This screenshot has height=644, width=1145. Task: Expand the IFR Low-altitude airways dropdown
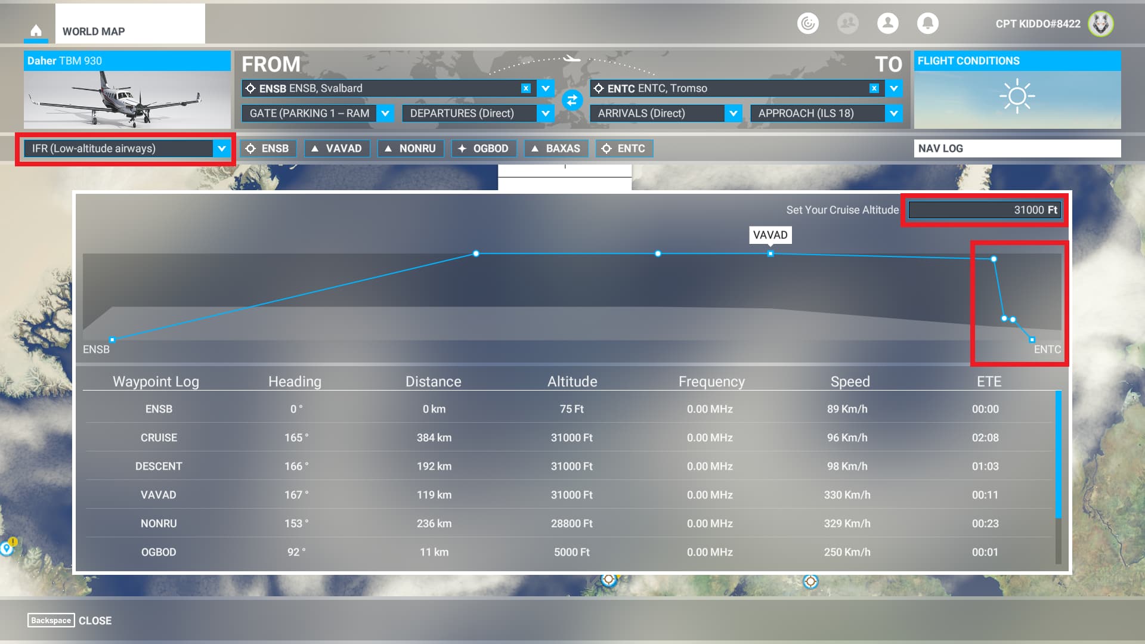[x=221, y=148]
